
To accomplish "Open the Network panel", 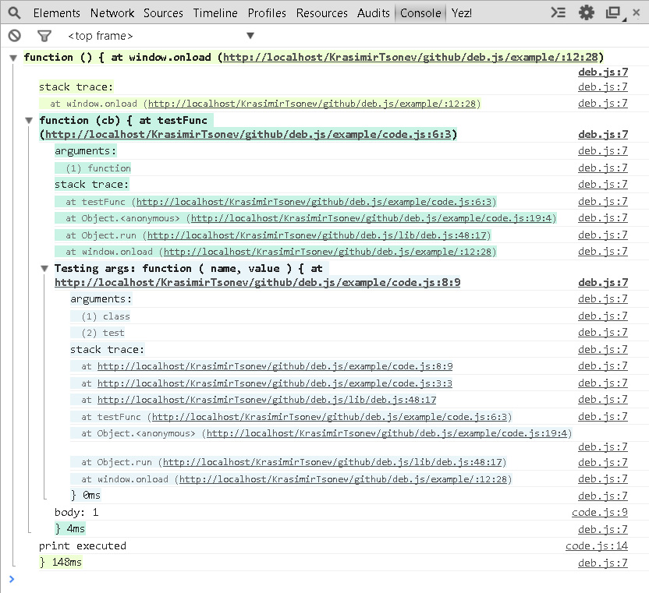I will coord(112,12).
